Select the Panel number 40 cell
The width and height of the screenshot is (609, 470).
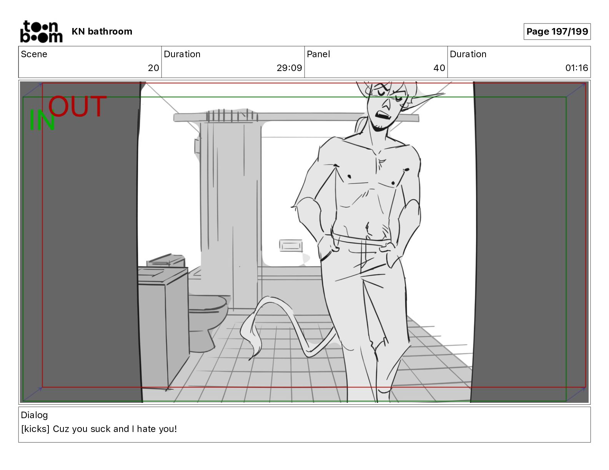[x=376, y=62]
